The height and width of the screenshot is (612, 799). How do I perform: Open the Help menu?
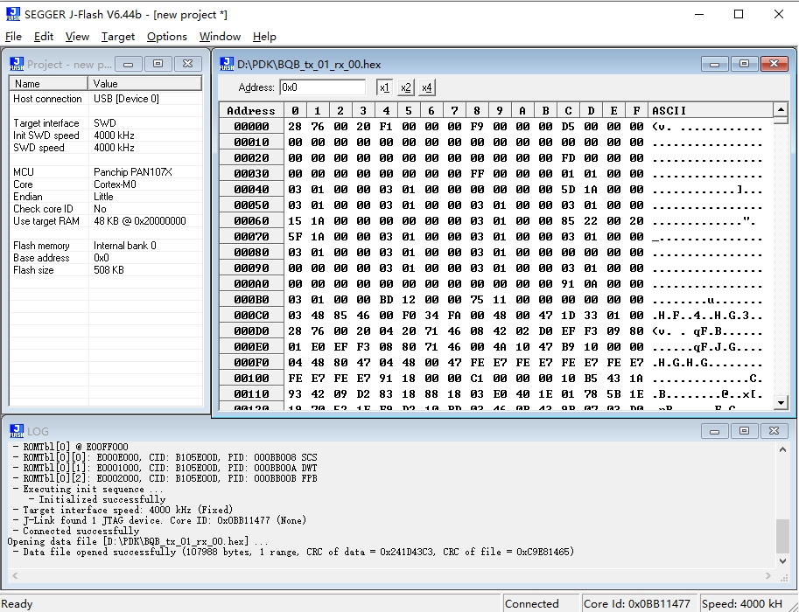pos(264,37)
